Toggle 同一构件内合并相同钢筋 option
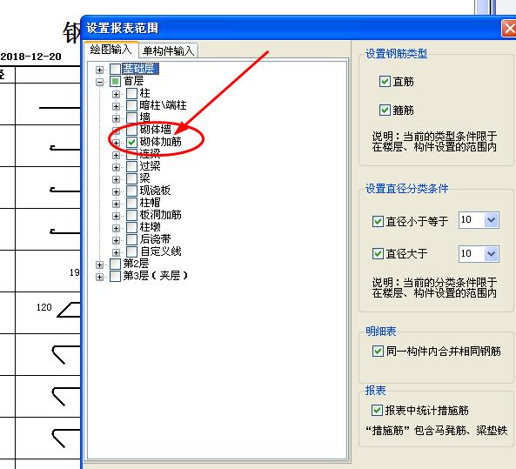This screenshot has width=516, height=469. pyautogui.click(x=378, y=351)
